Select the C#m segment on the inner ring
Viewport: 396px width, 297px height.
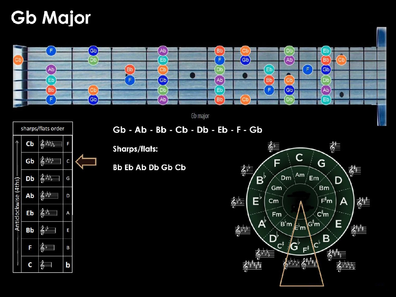coord(323,214)
